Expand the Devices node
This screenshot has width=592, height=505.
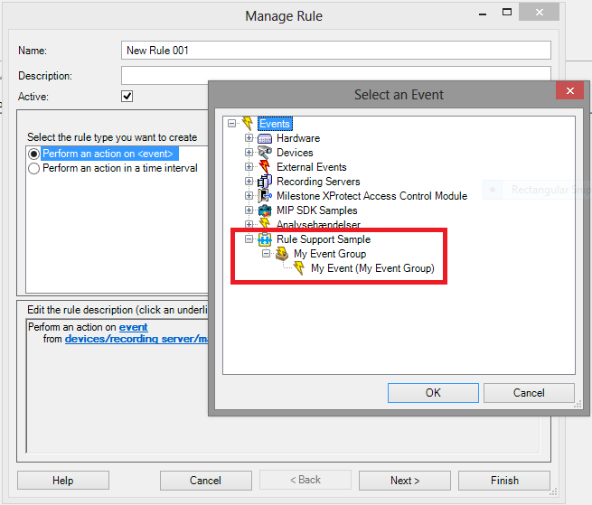pyautogui.click(x=249, y=152)
